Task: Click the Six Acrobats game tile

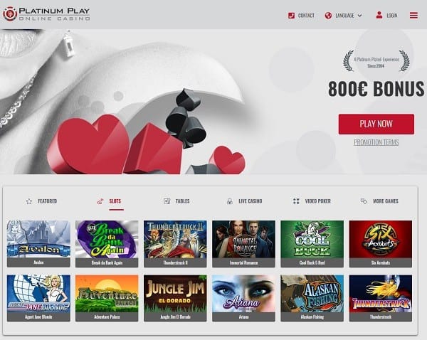Action: (x=381, y=244)
